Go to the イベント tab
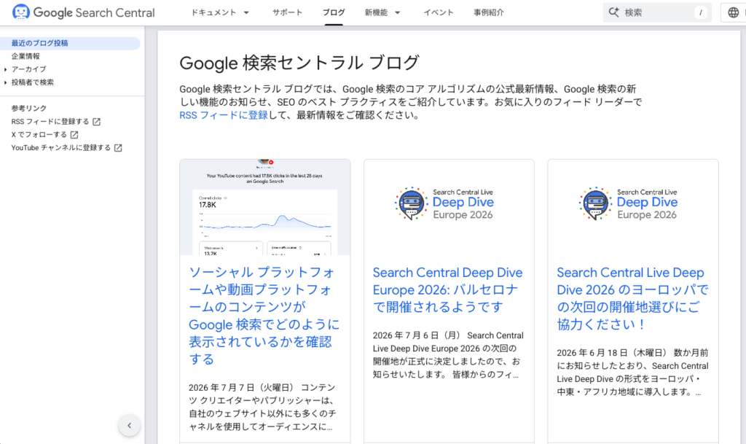The width and height of the screenshot is (746, 444). [x=438, y=12]
